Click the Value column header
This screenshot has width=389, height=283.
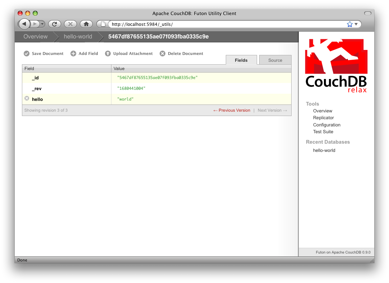[x=201, y=68]
